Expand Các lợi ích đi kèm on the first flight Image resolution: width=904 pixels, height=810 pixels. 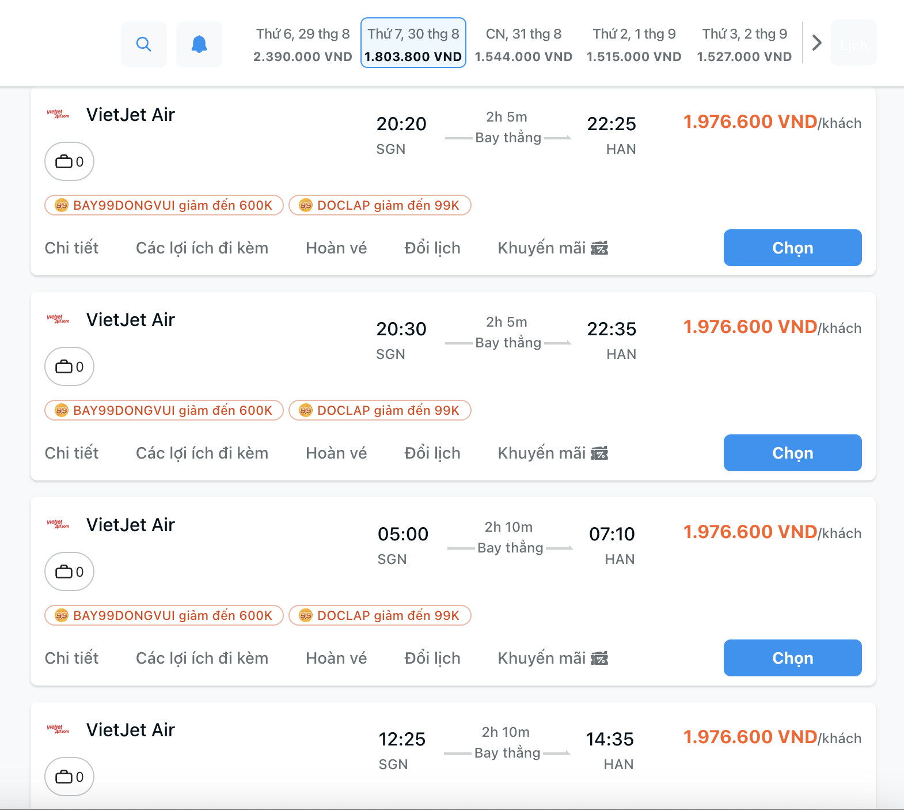coord(202,248)
